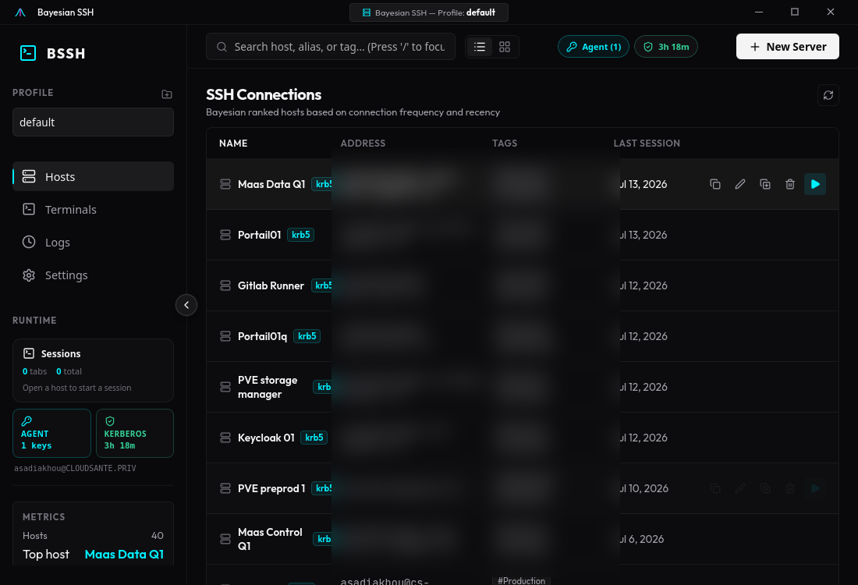Click the #Production tag on the bottom row
The height and width of the screenshot is (585, 858).
tap(522, 580)
